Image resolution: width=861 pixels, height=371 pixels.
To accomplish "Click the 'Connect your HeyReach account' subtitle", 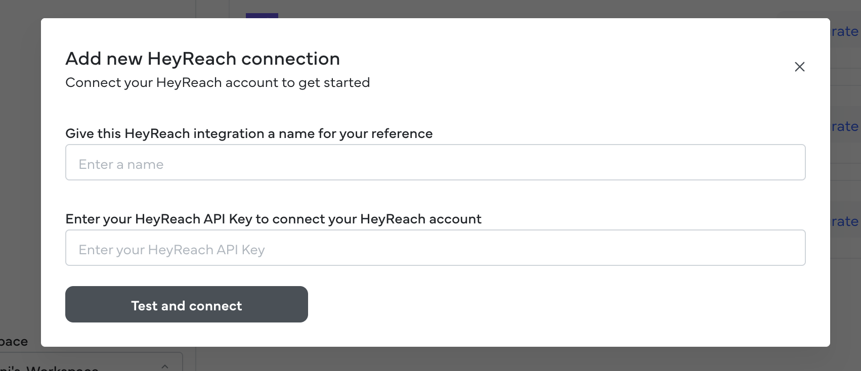I will (218, 82).
